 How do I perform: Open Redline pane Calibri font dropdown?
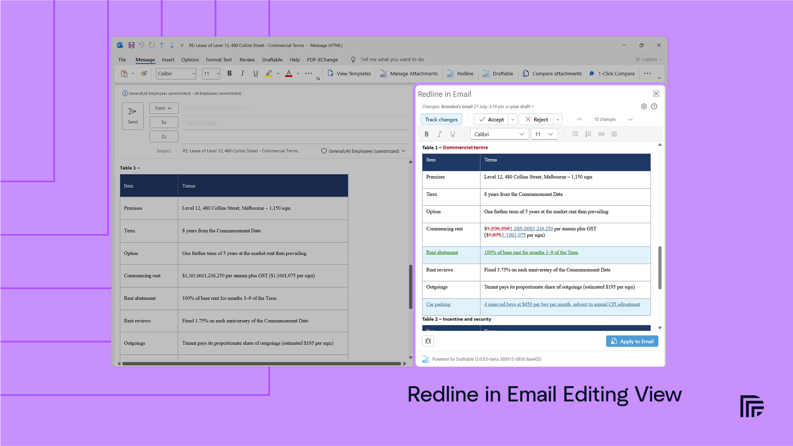point(499,134)
